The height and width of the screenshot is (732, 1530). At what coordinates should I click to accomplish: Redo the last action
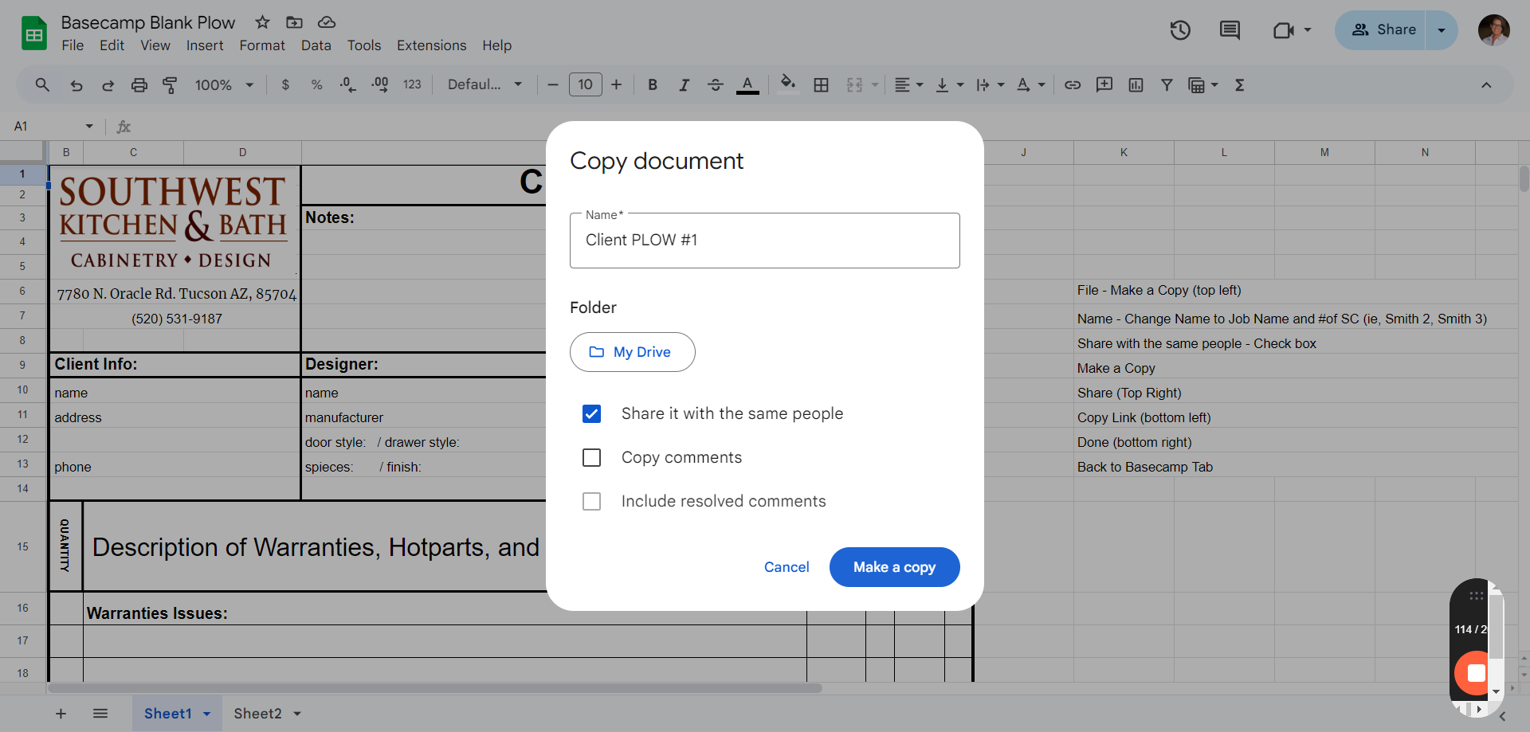tap(108, 84)
